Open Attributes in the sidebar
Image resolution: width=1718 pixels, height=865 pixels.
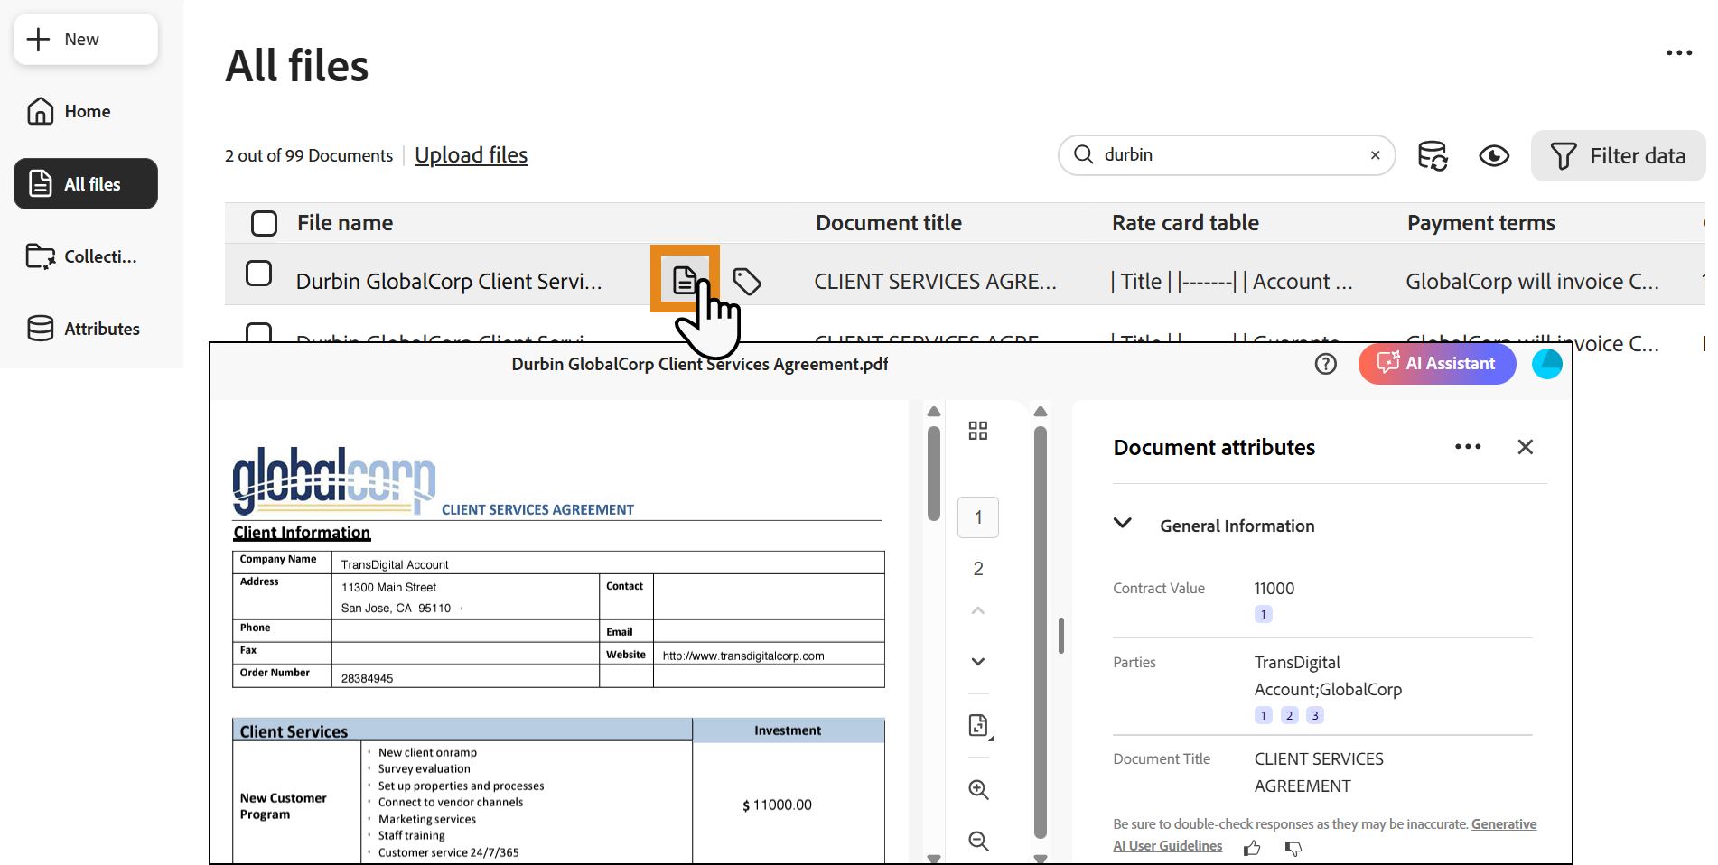(x=84, y=329)
